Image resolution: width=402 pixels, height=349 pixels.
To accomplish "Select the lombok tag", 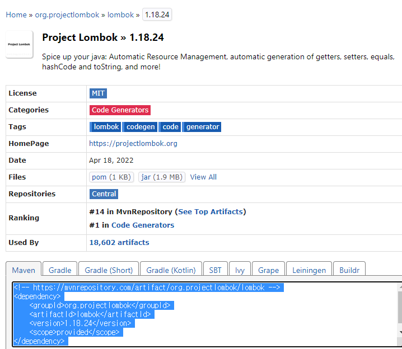I will point(105,127).
